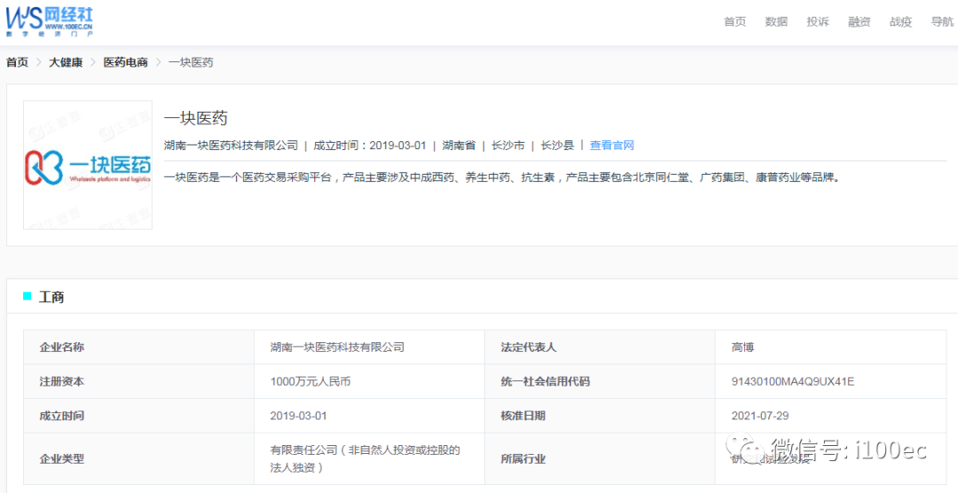The width and height of the screenshot is (958, 493).
Task: Select the 湖南省 location text
Action: coord(459,145)
